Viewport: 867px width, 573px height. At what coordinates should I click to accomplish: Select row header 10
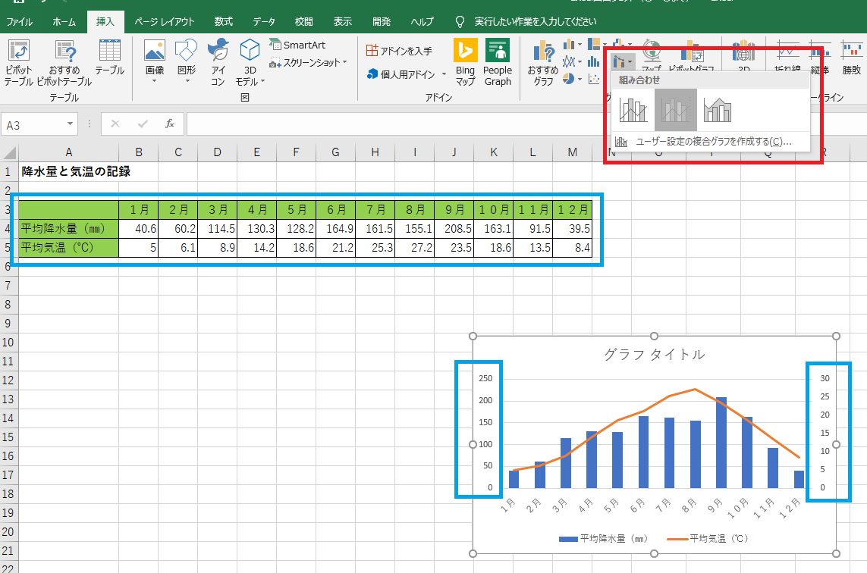8,342
